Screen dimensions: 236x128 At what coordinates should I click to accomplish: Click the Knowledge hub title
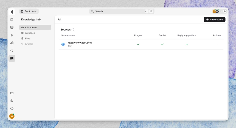(31, 19)
